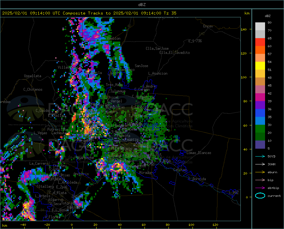Pick the light orange swatch between 57 and 54

[260, 58]
